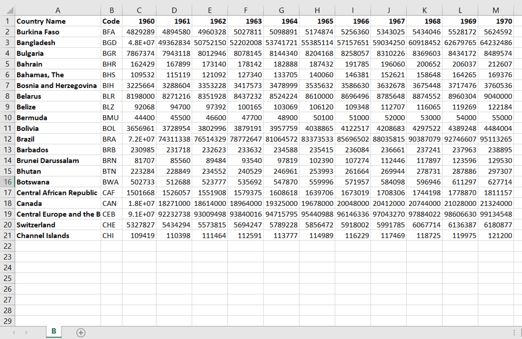This screenshot has height=339, width=522.
Task: Click Bhutan 1962 value 234552
Action: click(210, 171)
